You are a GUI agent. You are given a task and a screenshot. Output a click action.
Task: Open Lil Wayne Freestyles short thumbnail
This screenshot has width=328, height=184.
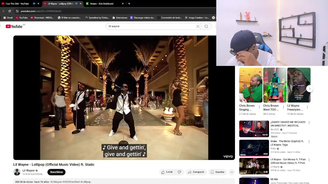[x=299, y=85]
